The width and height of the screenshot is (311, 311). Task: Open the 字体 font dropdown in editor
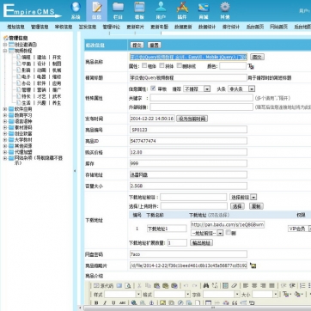(222, 294)
